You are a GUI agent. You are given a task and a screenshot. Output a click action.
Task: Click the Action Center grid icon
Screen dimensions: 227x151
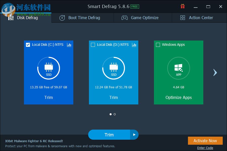point(182,18)
